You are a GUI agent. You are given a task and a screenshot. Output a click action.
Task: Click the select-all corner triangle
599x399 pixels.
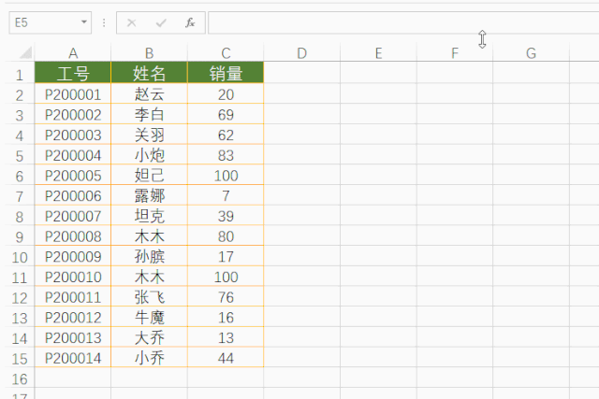pos(25,52)
